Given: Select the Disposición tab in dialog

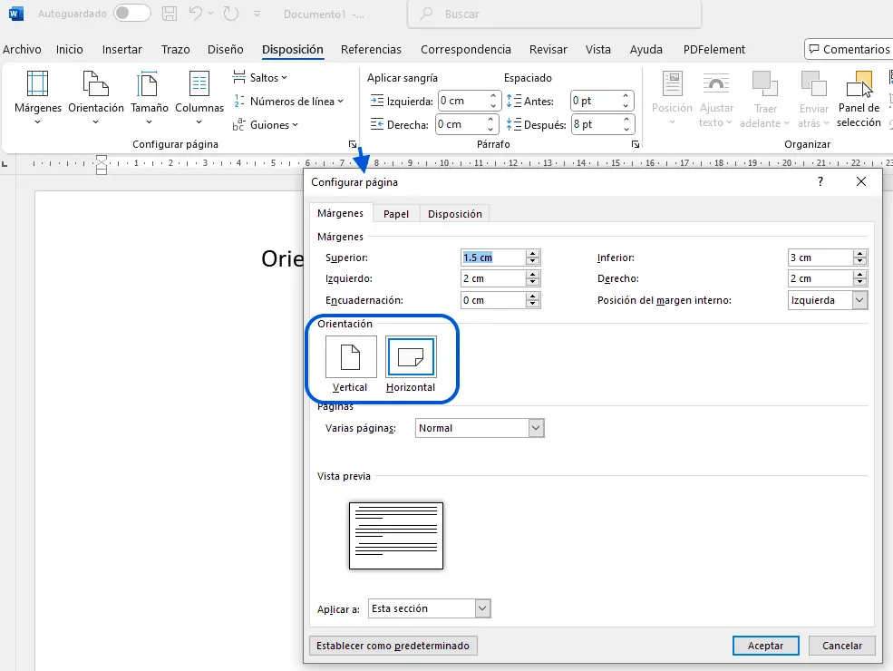Looking at the screenshot, I should coord(454,214).
